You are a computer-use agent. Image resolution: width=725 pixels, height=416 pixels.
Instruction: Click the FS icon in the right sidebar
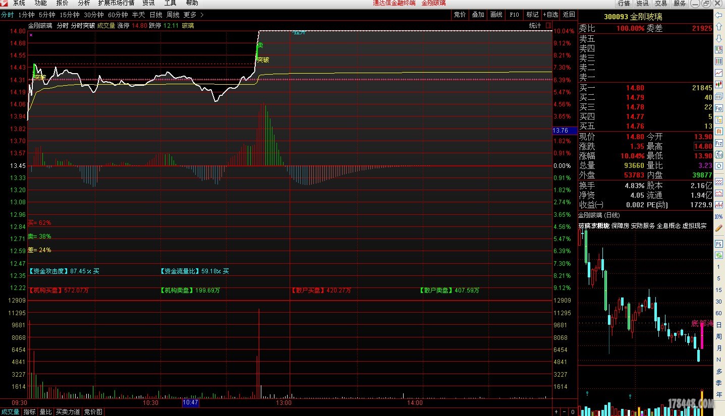(718, 244)
